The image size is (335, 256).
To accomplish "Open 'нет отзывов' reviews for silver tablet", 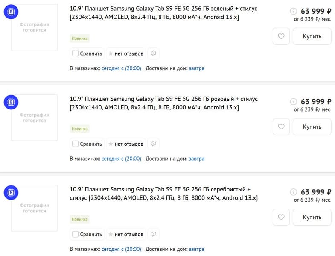I will [x=126, y=234].
